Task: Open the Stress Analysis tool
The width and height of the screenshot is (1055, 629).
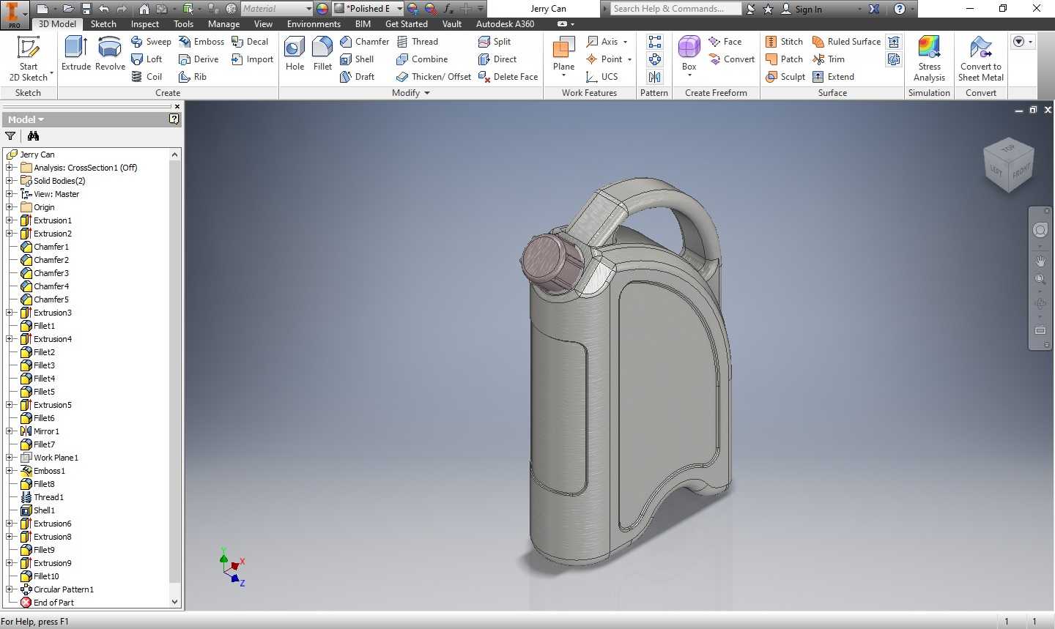Action: pyautogui.click(x=929, y=59)
